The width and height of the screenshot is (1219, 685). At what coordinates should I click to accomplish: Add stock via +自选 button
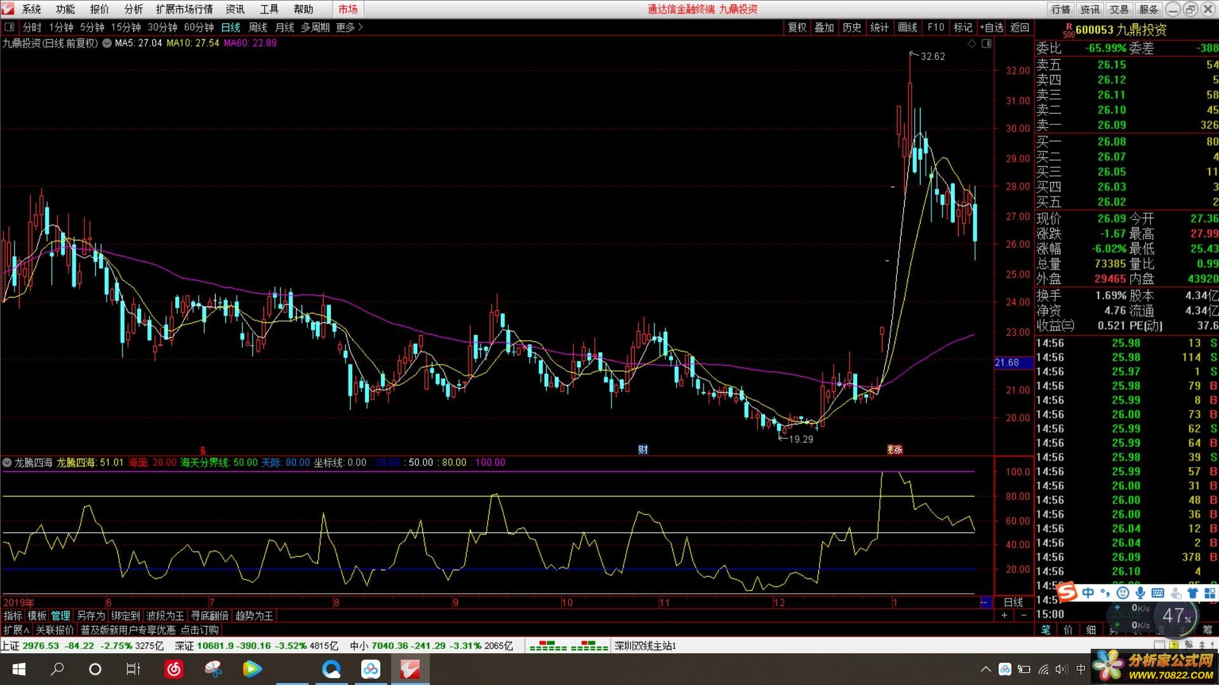992,27
